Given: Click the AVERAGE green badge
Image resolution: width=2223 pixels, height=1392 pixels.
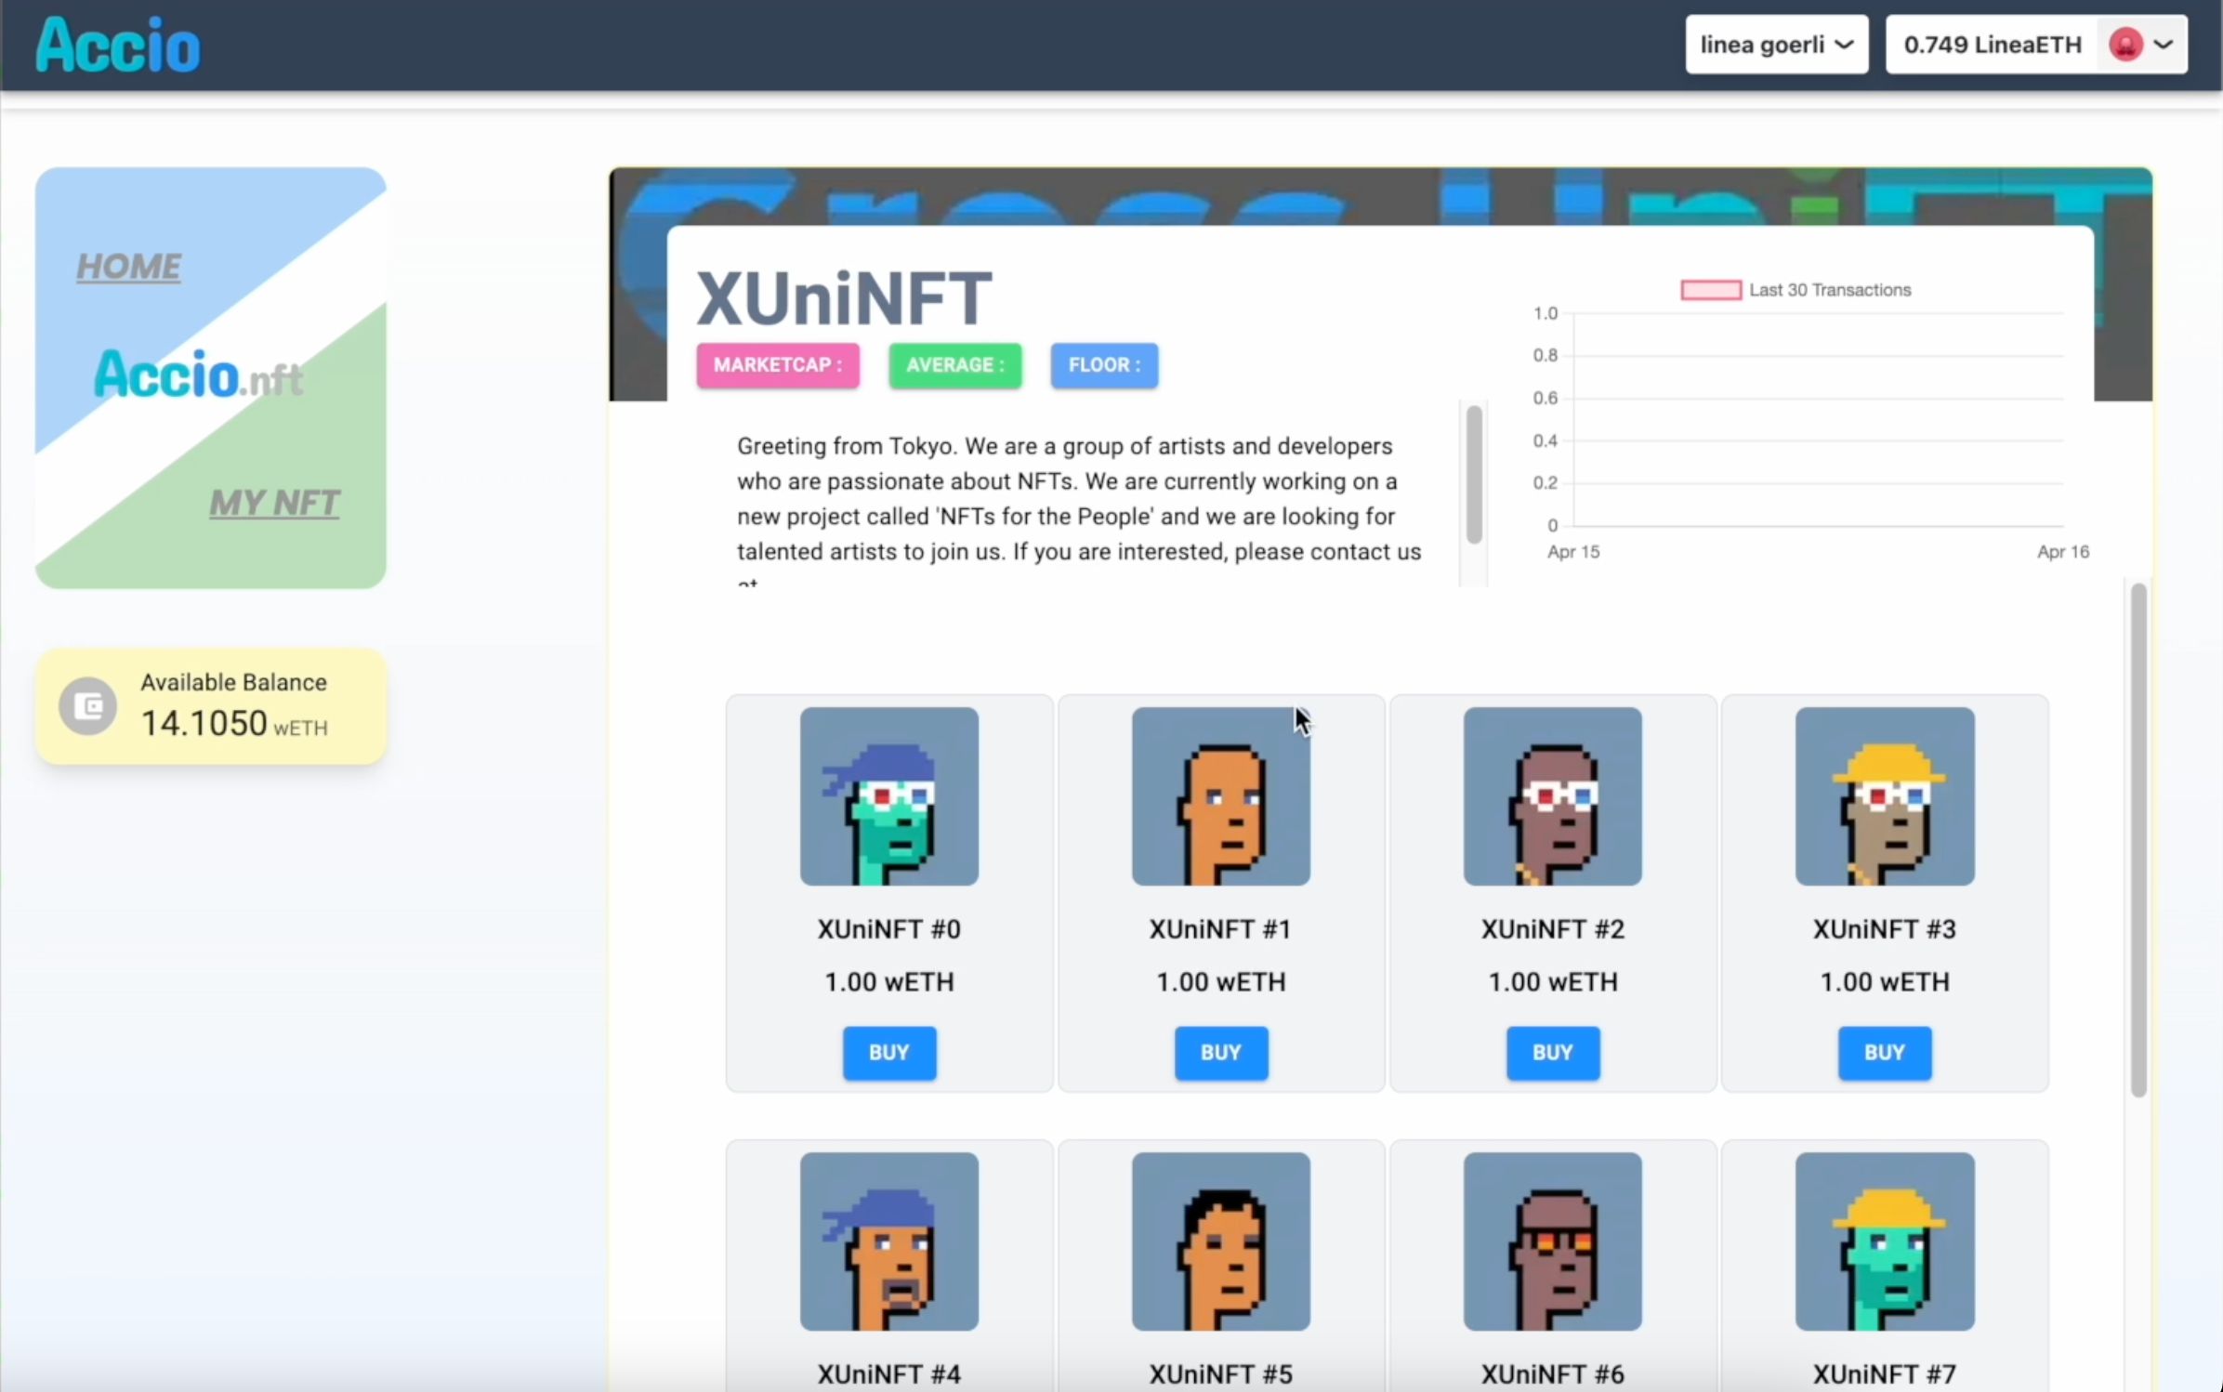Looking at the screenshot, I should point(955,365).
